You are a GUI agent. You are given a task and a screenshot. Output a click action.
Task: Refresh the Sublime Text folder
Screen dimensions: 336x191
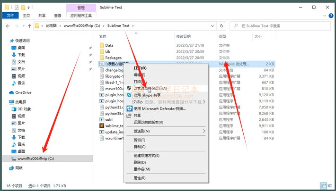click(x=221, y=26)
